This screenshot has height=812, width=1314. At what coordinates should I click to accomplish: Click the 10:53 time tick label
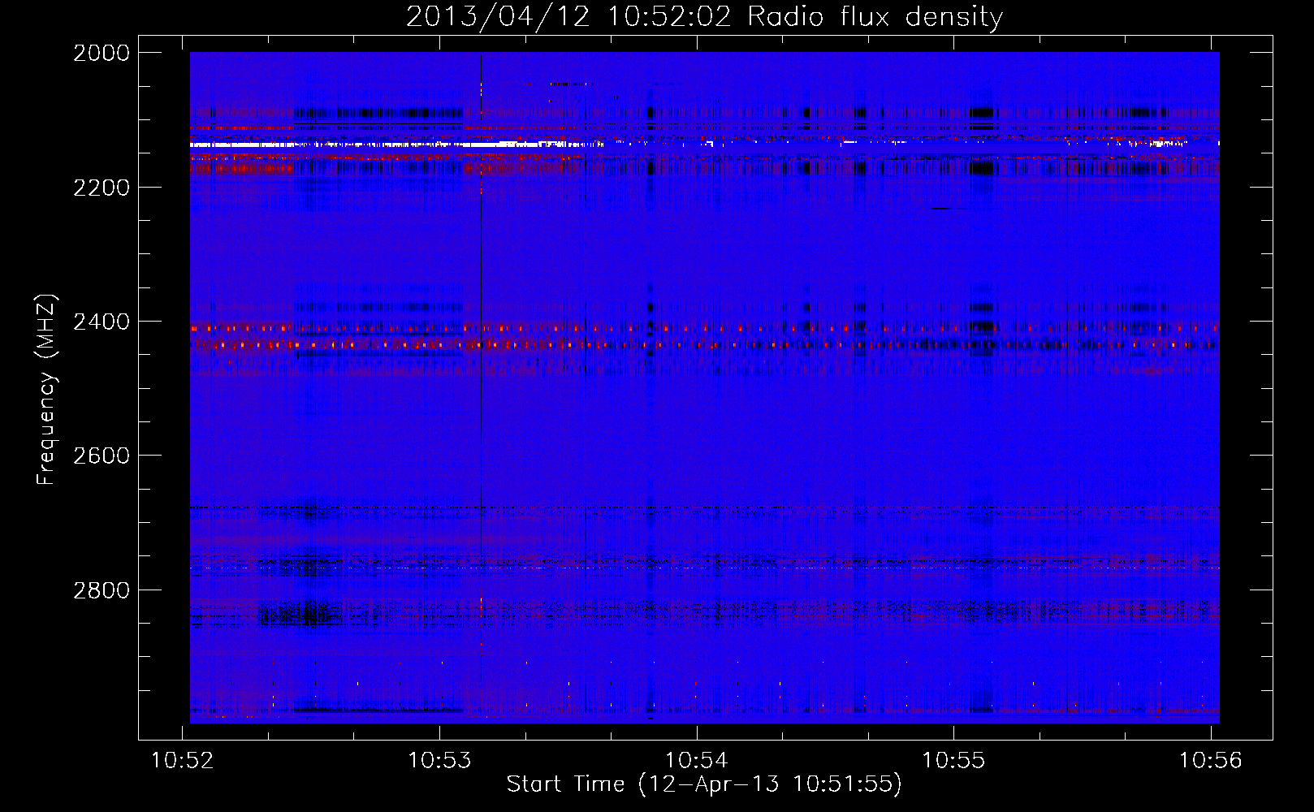tap(439, 760)
